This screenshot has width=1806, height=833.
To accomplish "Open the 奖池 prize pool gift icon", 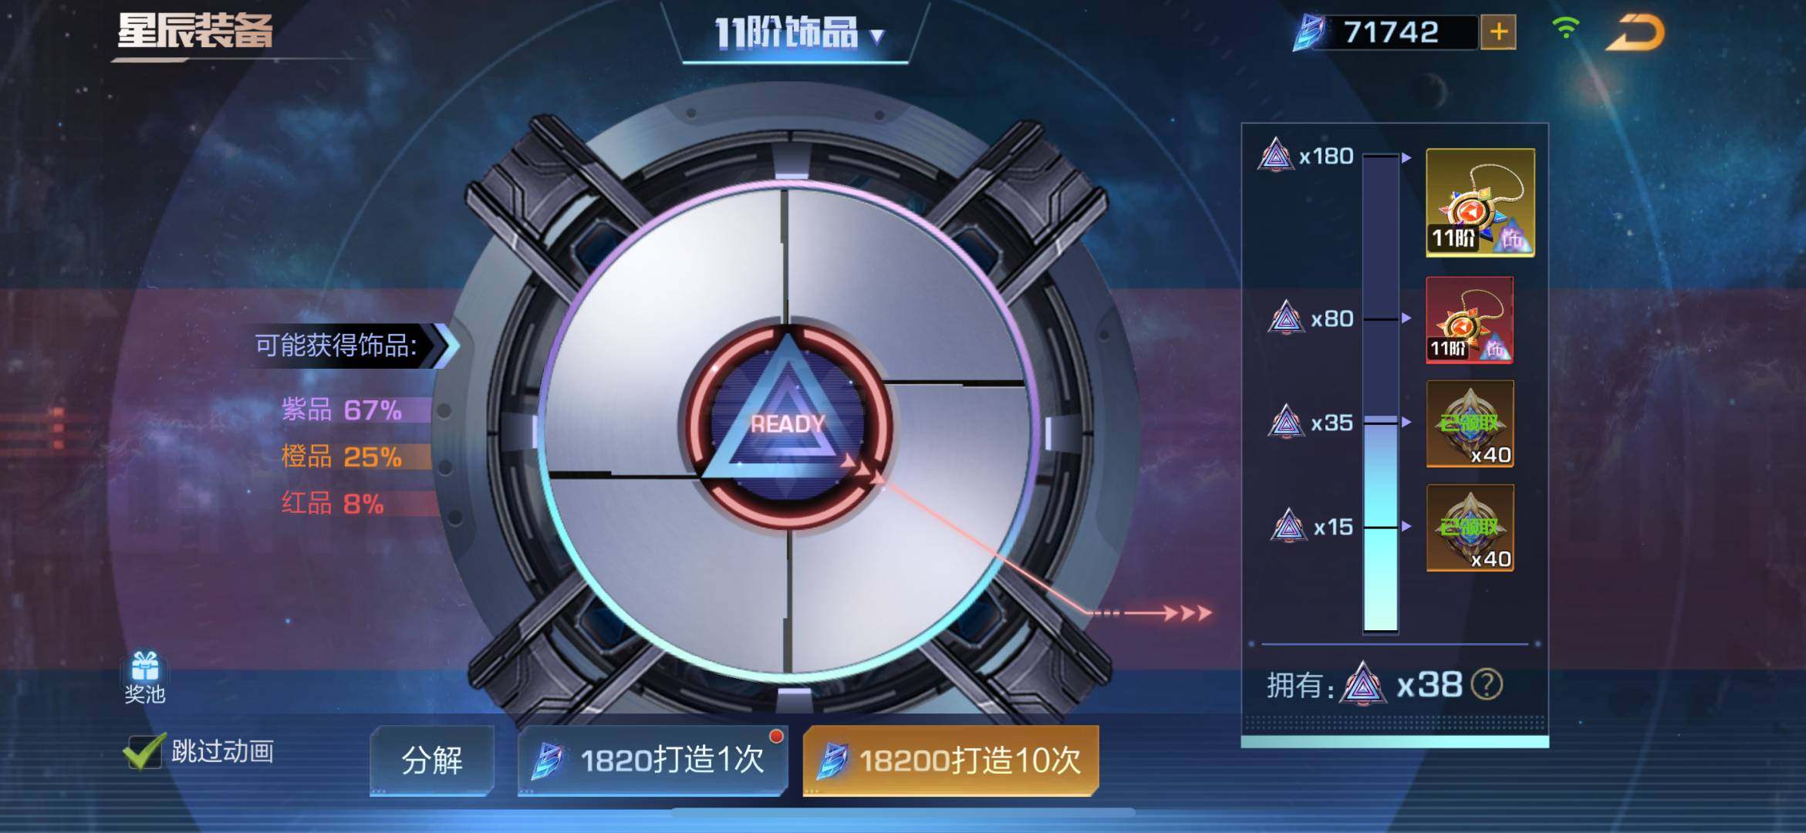I will 145,676.
